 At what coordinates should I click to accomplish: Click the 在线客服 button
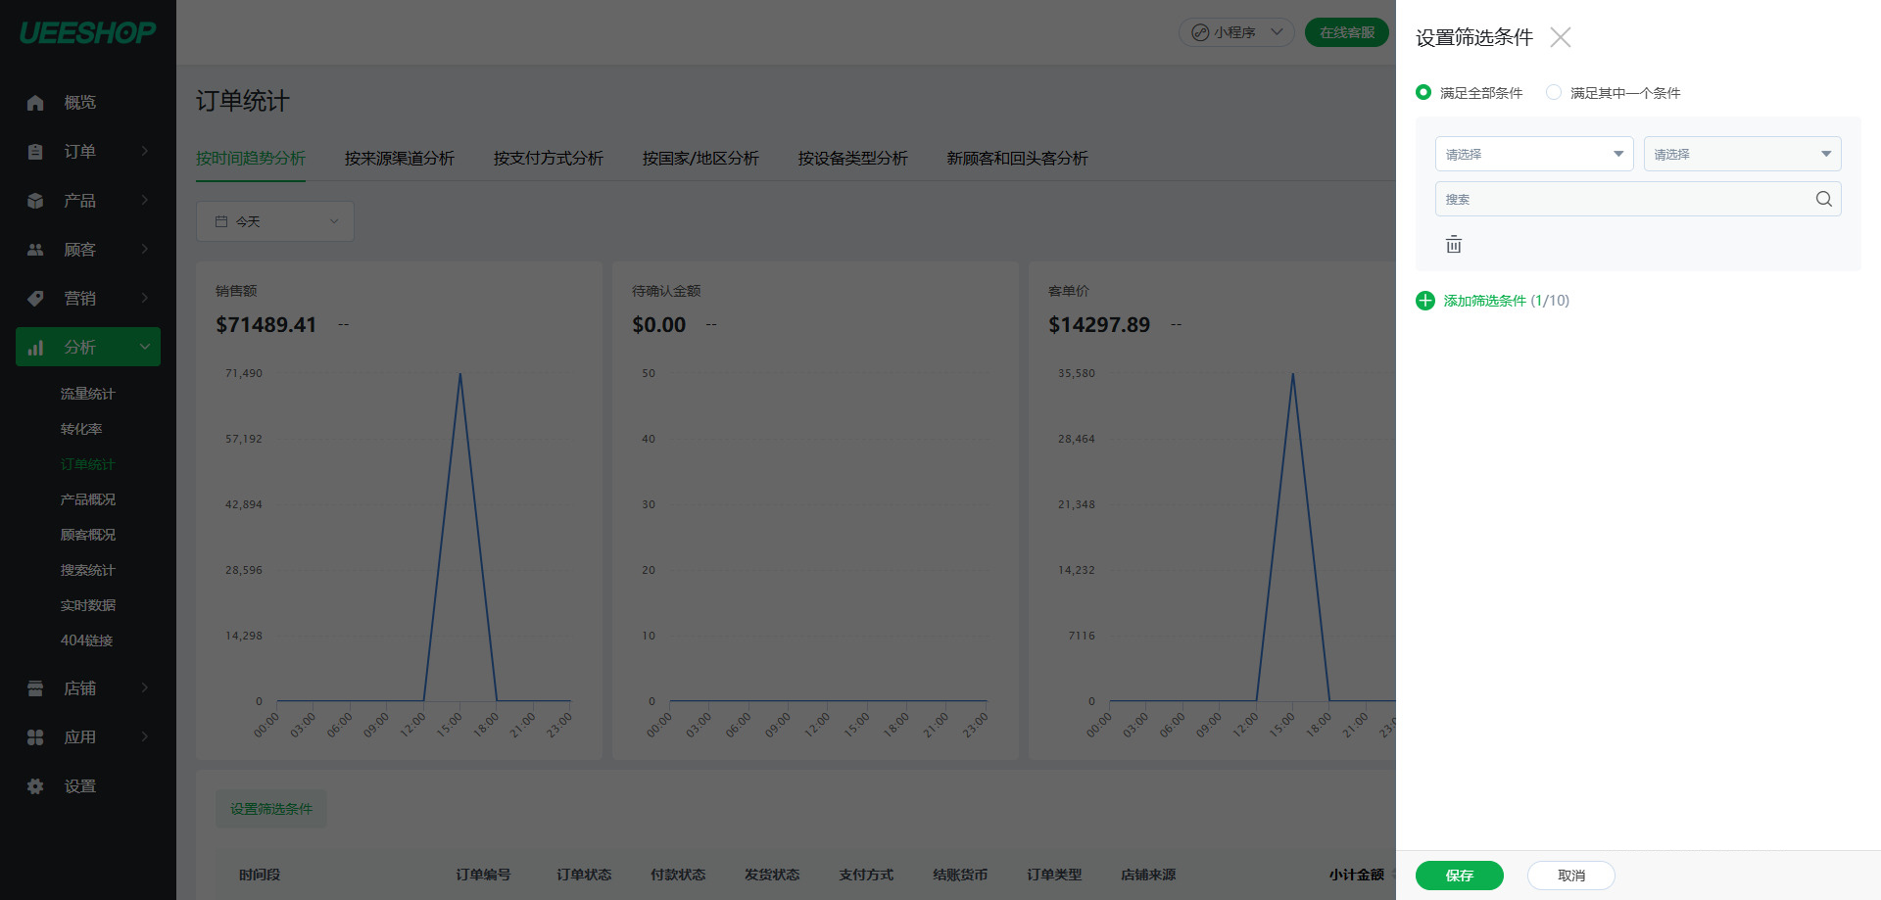pyautogui.click(x=1347, y=32)
